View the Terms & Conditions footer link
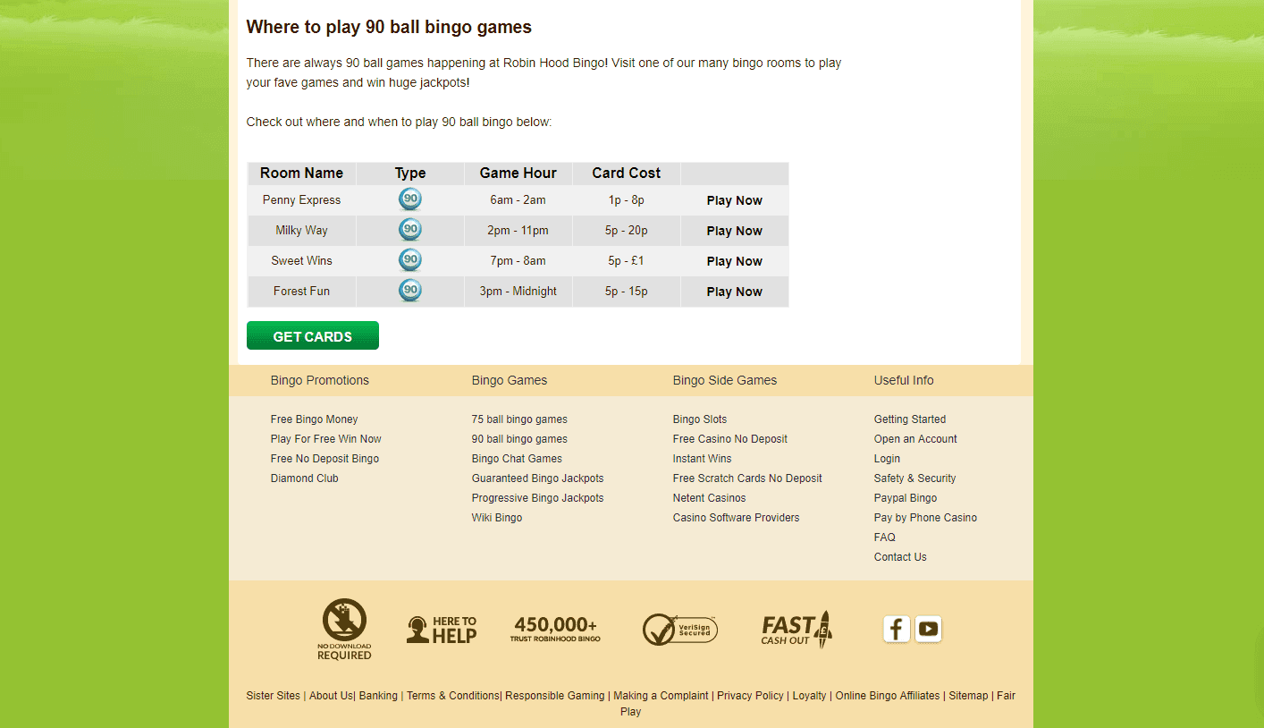This screenshot has height=728, width=1264. [453, 696]
